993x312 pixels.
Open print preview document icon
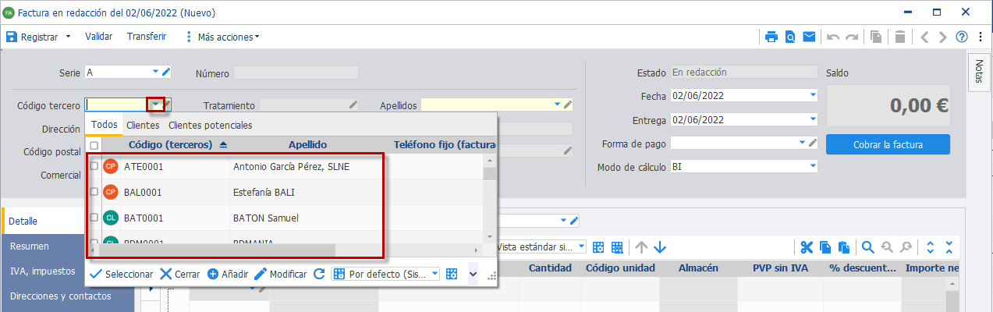790,37
